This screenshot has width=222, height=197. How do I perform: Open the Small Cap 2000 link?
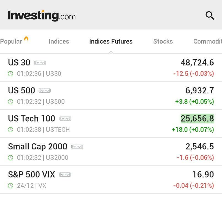[37, 146]
